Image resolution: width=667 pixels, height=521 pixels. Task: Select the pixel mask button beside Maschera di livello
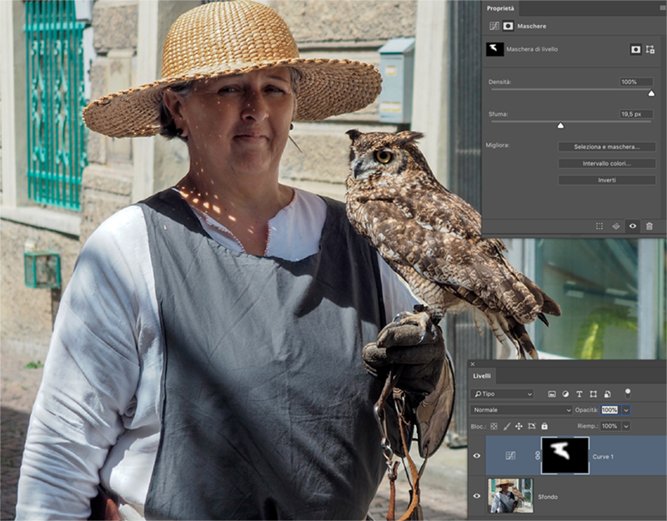(635, 50)
